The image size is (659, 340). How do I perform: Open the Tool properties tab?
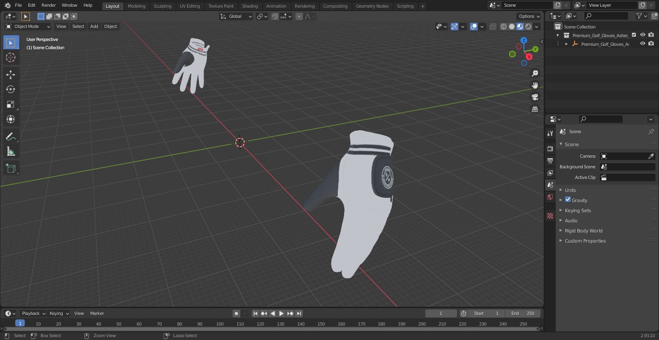coord(550,133)
